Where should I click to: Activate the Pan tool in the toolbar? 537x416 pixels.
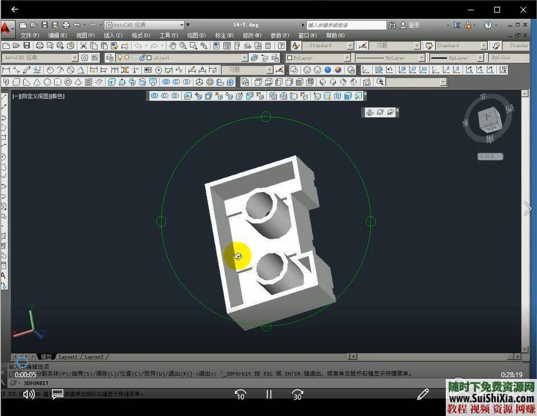[173, 46]
